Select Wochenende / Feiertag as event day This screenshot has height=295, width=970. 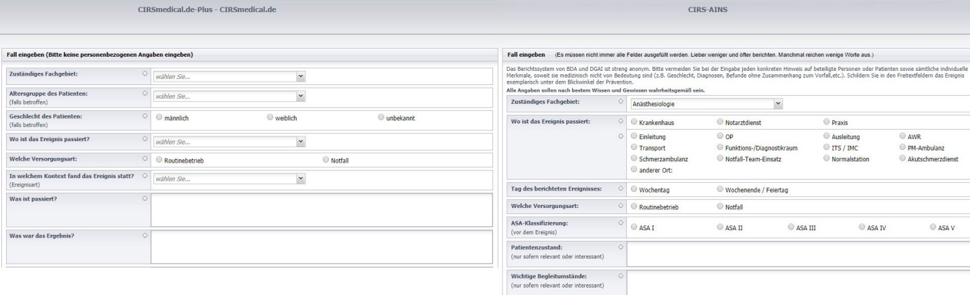point(720,190)
